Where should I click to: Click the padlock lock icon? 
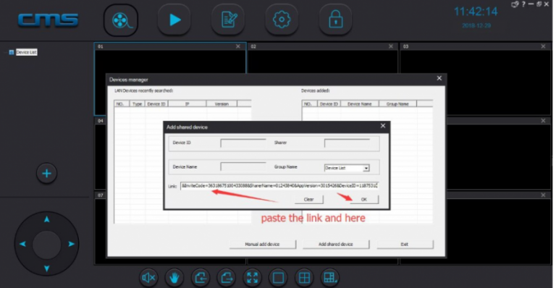click(x=335, y=20)
